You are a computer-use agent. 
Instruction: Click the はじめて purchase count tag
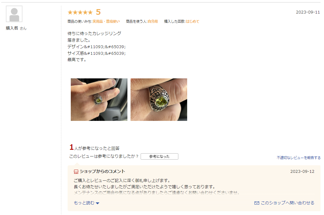(193, 21)
